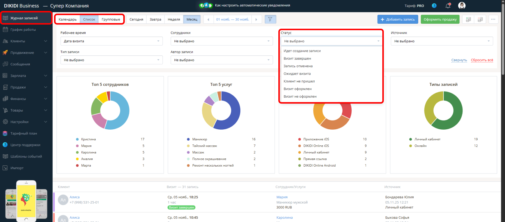This screenshot has width=505, height=222.
Task: Click the user profile avatar
Action: (462, 6)
